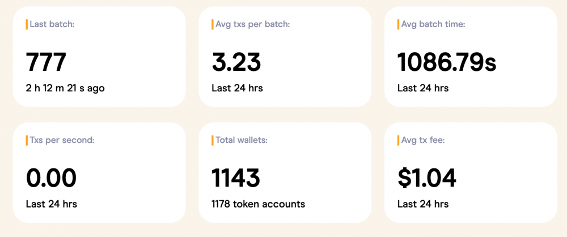Click the 0.00 transactions per second value

(x=51, y=178)
